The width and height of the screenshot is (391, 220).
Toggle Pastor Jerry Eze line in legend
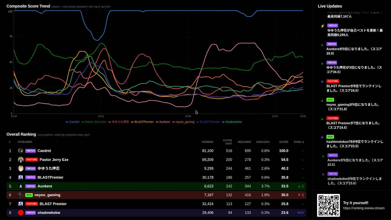(94, 122)
